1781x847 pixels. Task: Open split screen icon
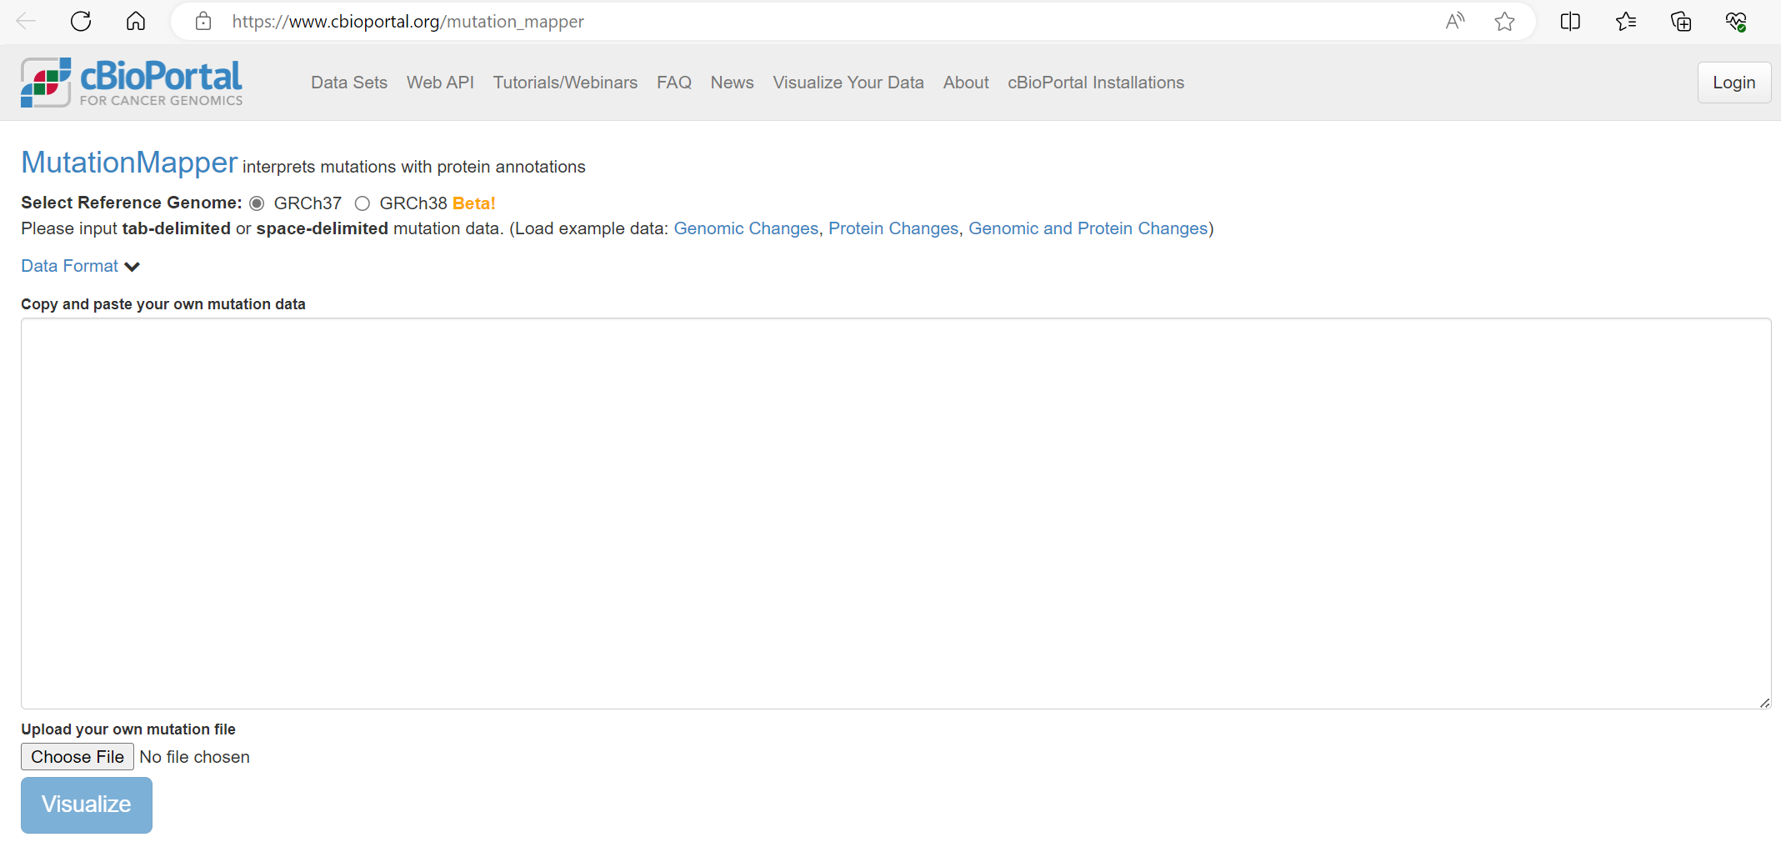click(1570, 21)
